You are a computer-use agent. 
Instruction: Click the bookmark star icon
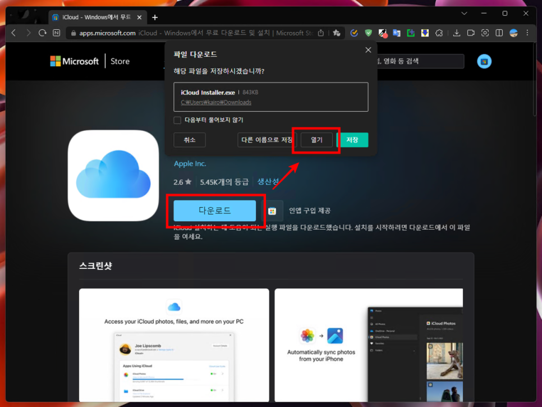tap(336, 33)
